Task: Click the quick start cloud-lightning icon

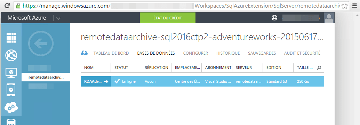Action: pyautogui.click(x=84, y=53)
